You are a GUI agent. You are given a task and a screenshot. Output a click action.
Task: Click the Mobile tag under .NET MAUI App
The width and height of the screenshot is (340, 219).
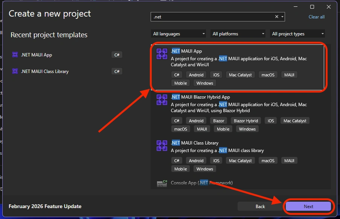click(x=180, y=83)
